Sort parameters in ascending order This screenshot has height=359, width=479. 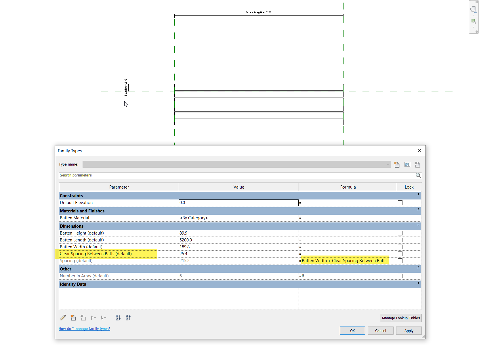pos(118,318)
